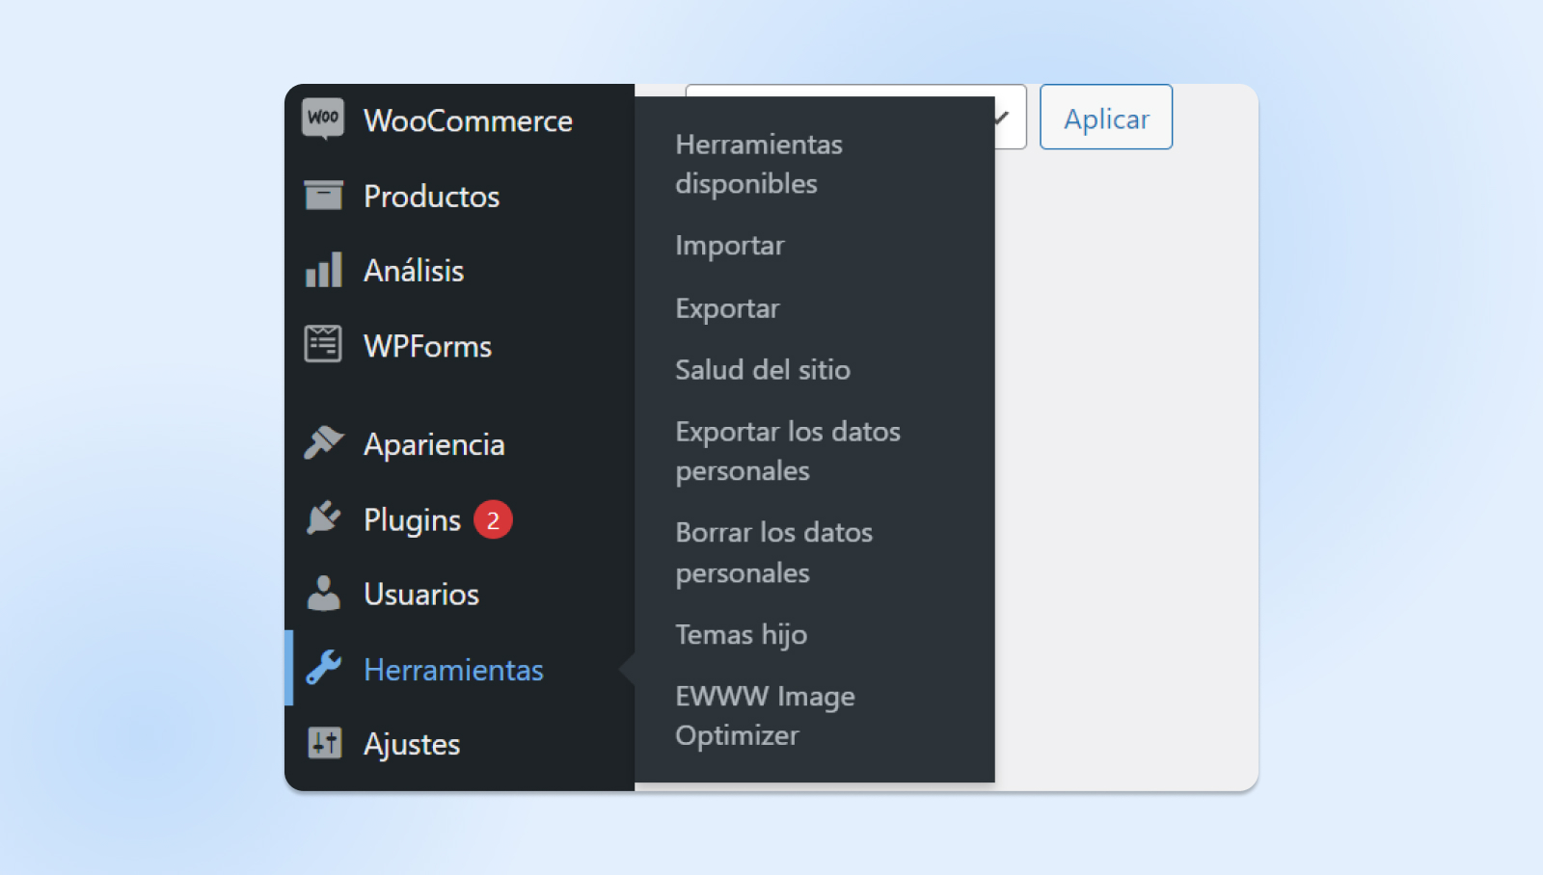Click the WPForms form icon
This screenshot has height=875, width=1543.
point(323,345)
